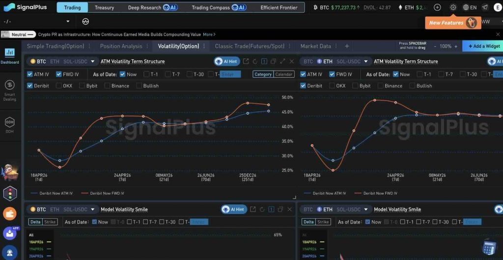The width and height of the screenshot is (503, 260).
Task: Open the account selector dropdown at top left
Action: pyautogui.click(x=36, y=22)
